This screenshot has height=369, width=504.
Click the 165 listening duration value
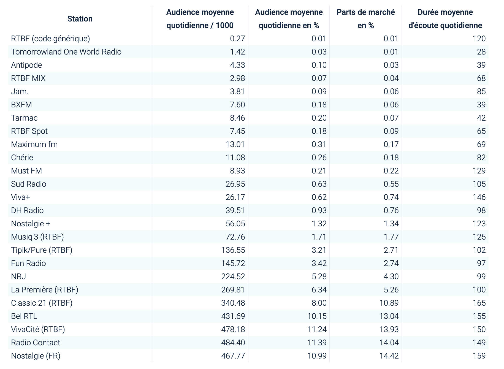click(479, 303)
